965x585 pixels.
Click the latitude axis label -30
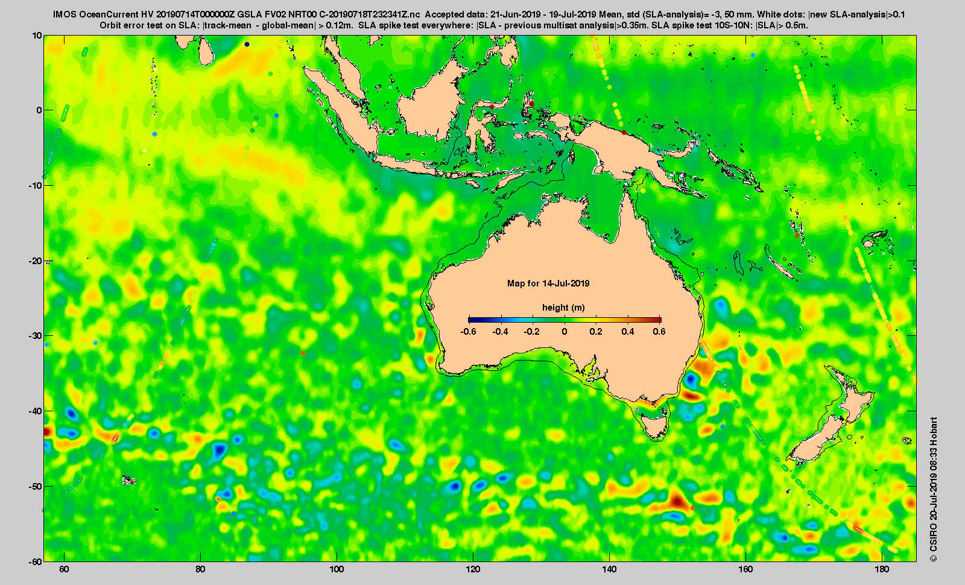pyautogui.click(x=36, y=336)
